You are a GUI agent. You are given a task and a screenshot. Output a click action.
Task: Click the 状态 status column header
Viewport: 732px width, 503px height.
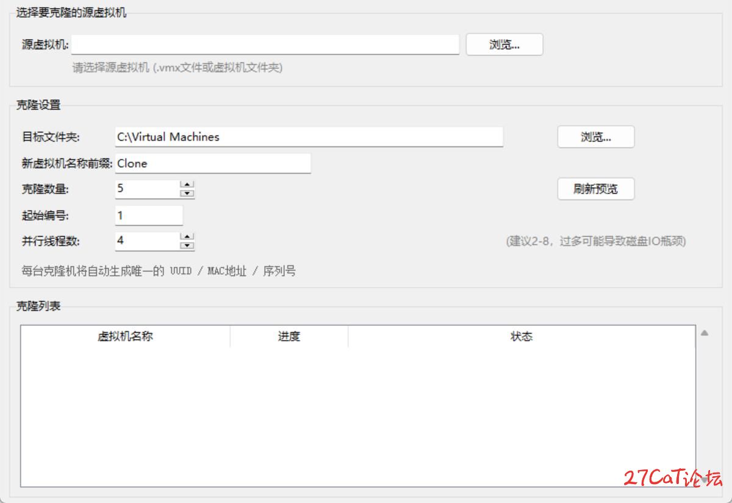coord(521,337)
